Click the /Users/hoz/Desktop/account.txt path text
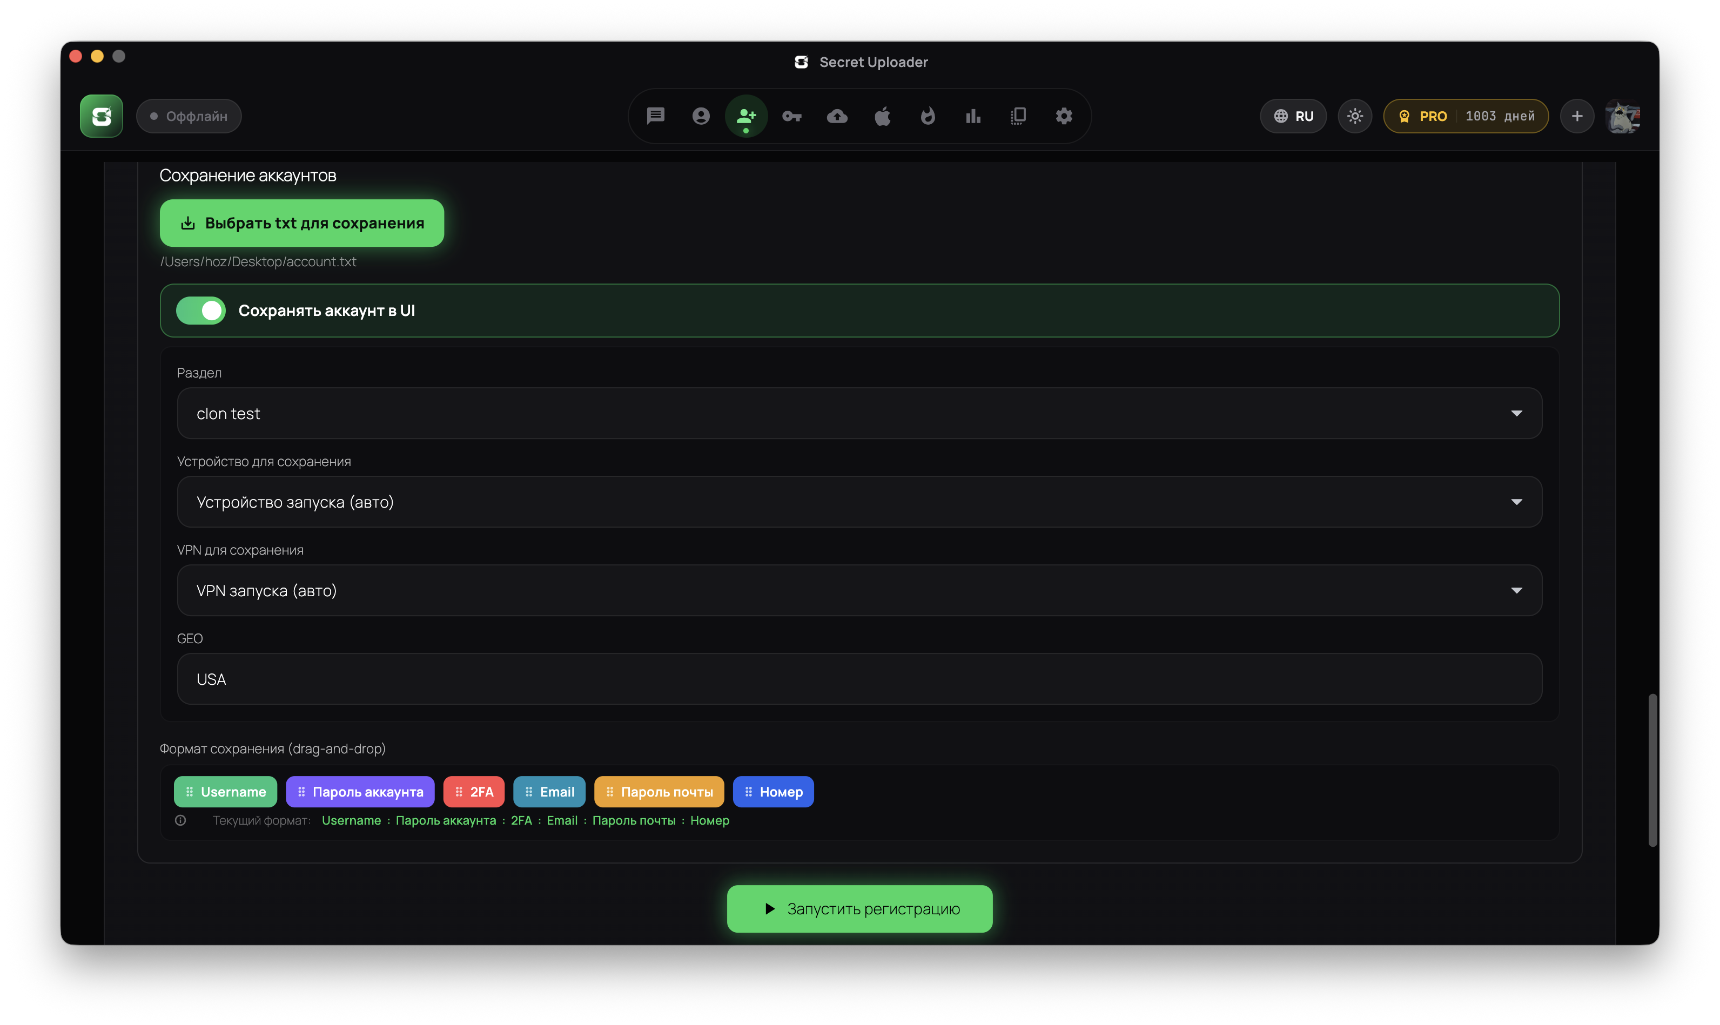The height and width of the screenshot is (1025, 1720). pyautogui.click(x=258, y=262)
